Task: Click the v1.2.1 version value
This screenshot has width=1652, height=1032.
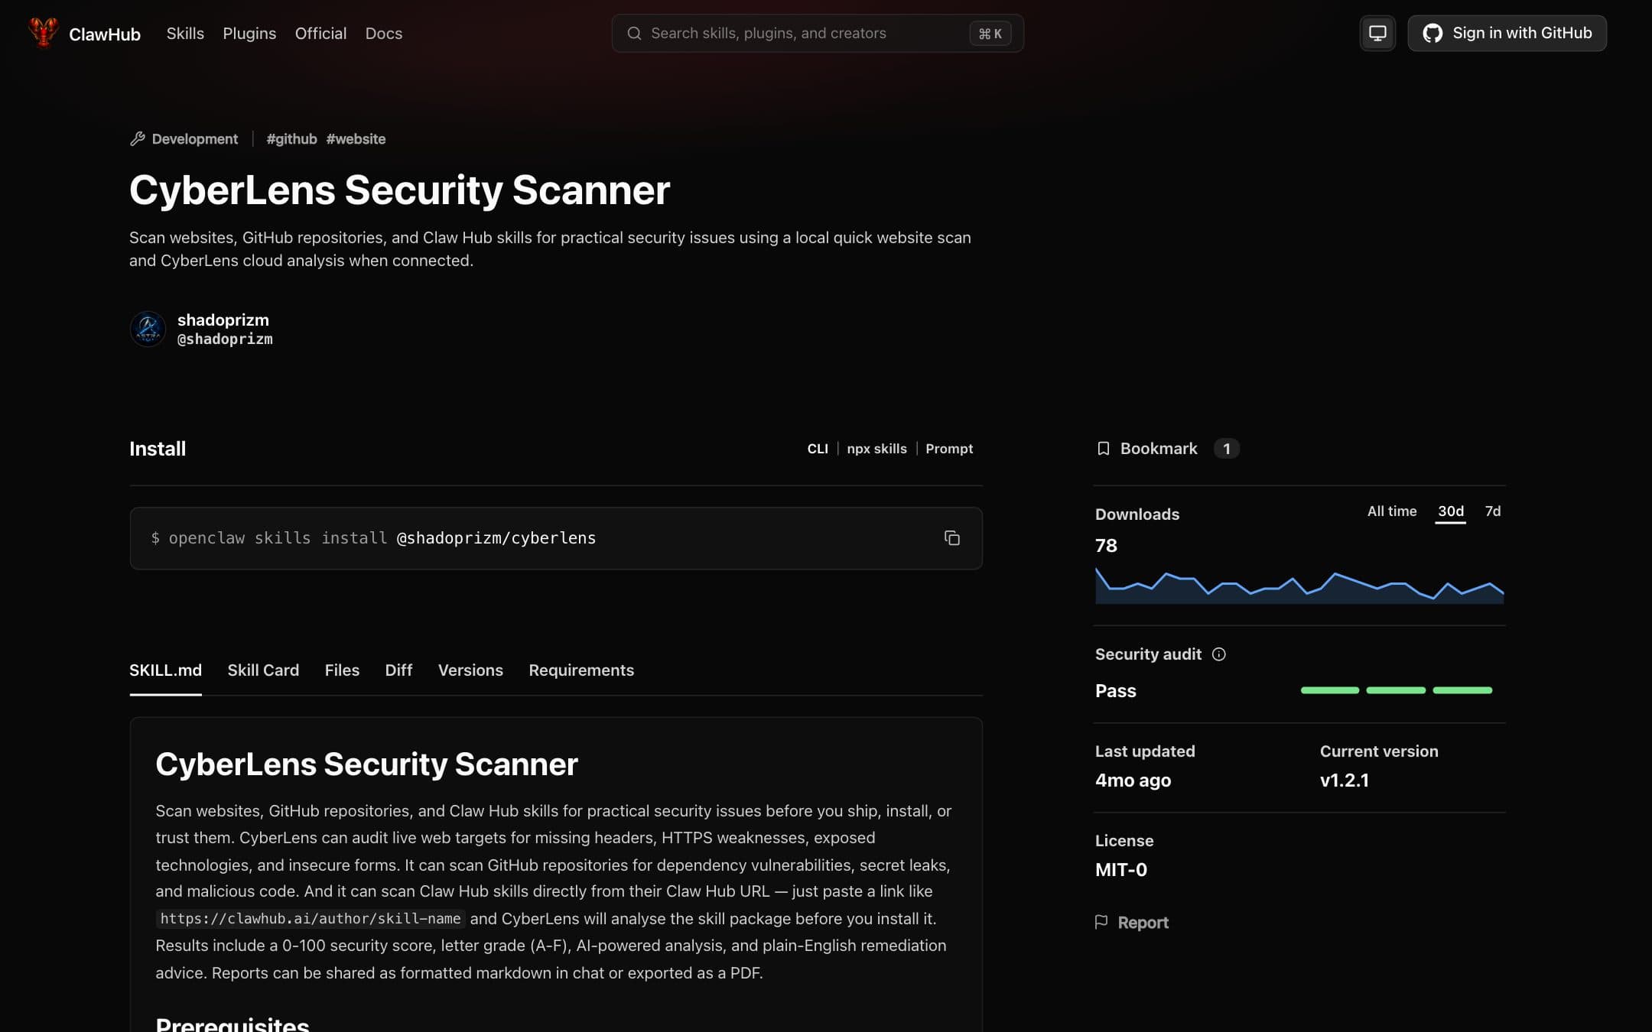Action: pos(1344,780)
